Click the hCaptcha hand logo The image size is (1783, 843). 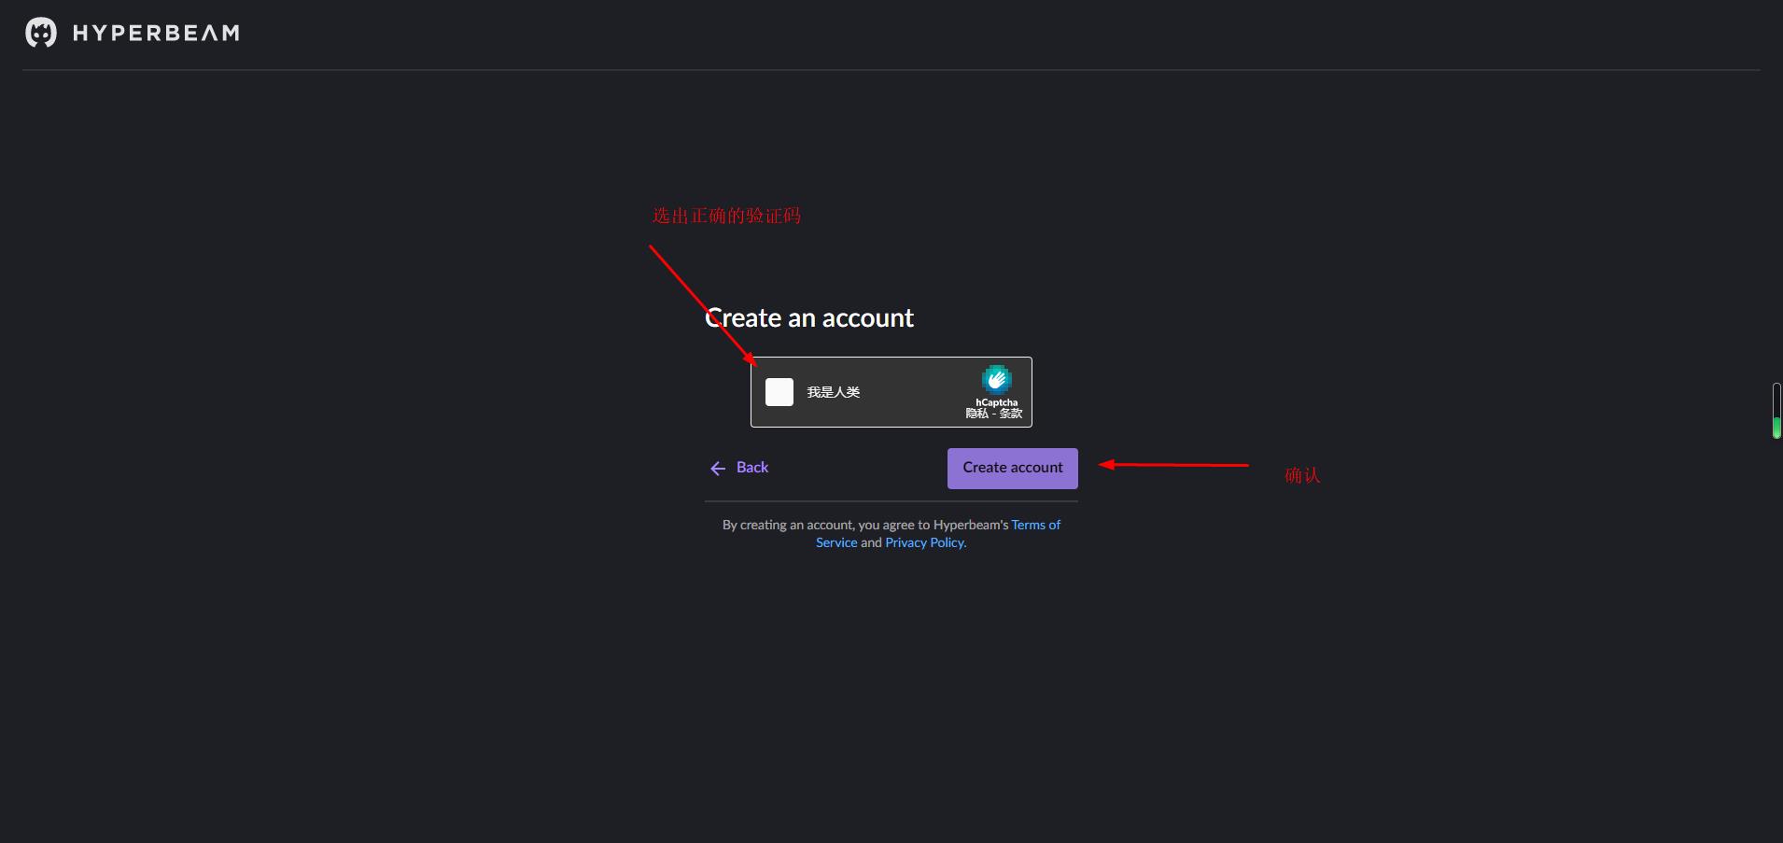[996, 379]
